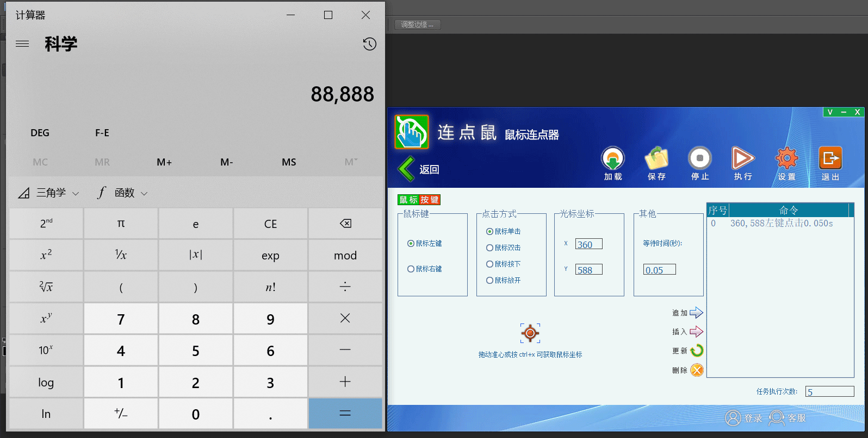
Task: Click the 登录 (Login) user icon
Action: 733,418
